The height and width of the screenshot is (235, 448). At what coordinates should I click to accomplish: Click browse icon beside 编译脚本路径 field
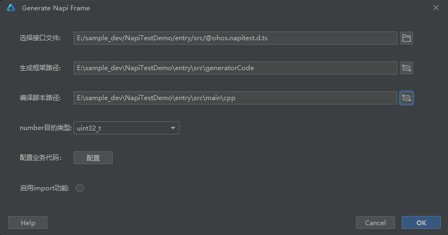tap(406, 98)
